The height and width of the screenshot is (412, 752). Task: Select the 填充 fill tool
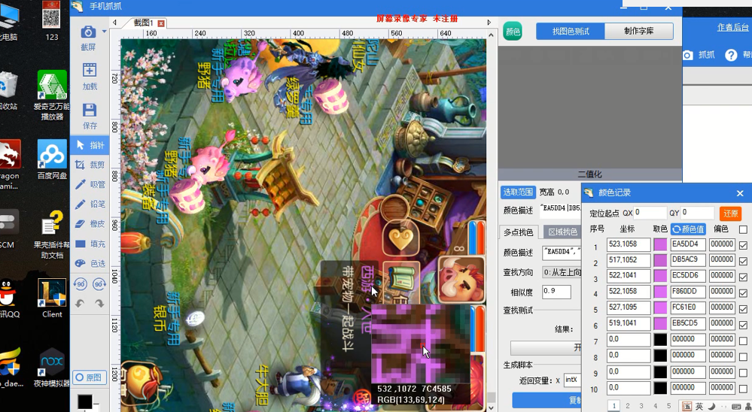pos(90,244)
